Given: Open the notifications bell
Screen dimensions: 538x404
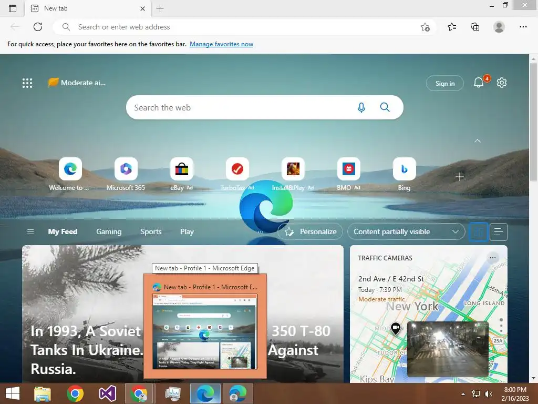Looking at the screenshot, I should click(x=478, y=83).
